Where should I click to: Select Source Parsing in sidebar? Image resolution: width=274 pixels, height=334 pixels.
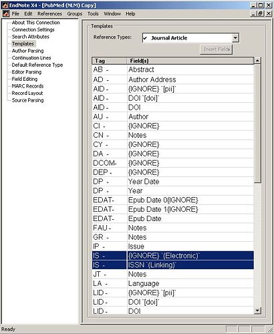point(28,100)
